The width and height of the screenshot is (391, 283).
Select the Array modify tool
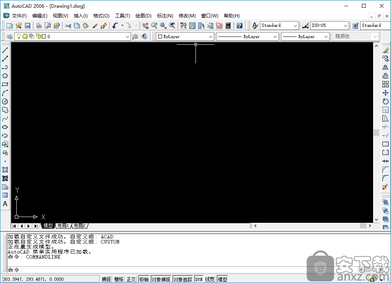(x=386, y=84)
